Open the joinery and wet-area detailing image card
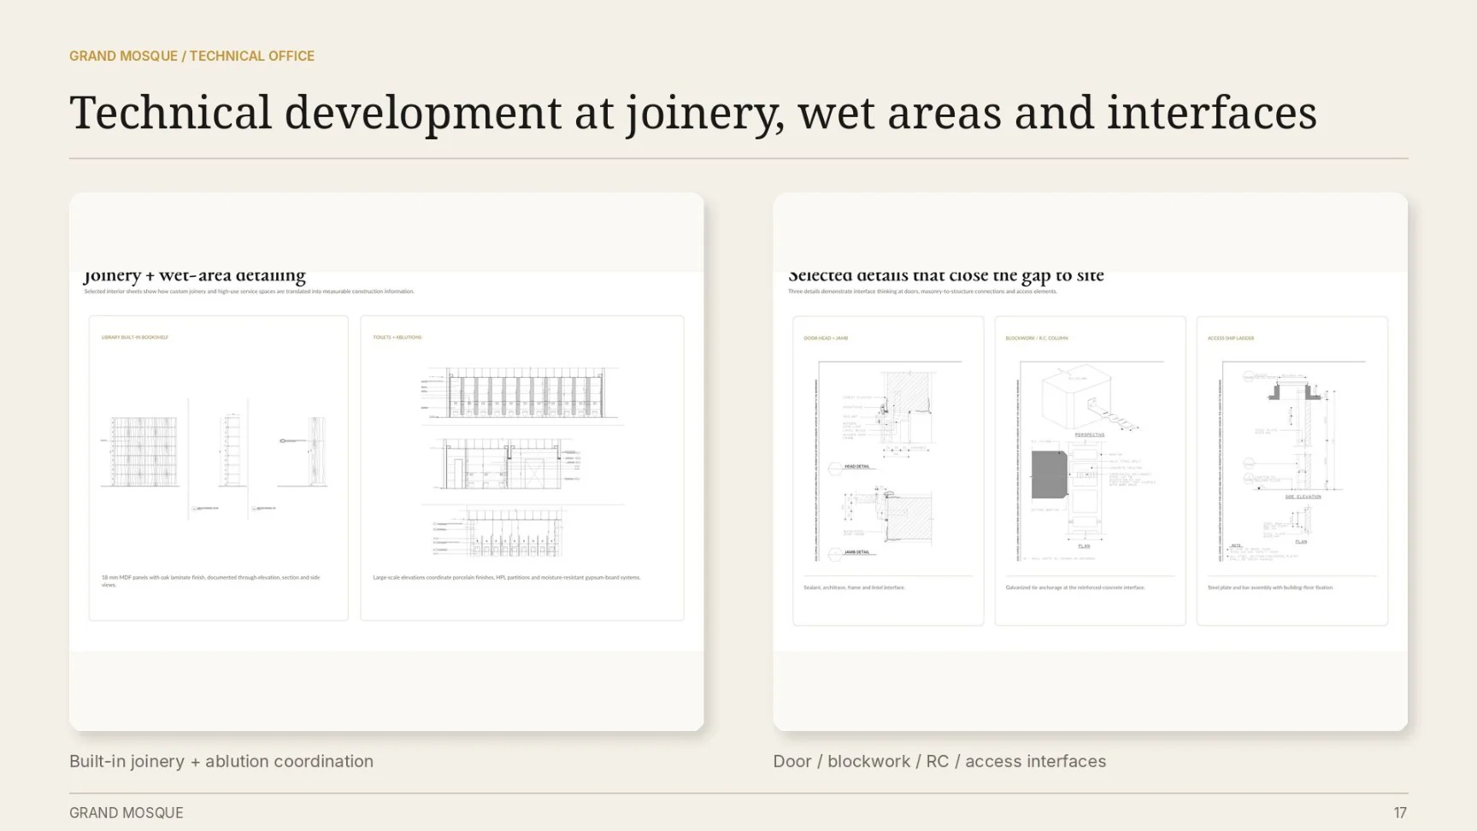The height and width of the screenshot is (831, 1477). (386, 462)
